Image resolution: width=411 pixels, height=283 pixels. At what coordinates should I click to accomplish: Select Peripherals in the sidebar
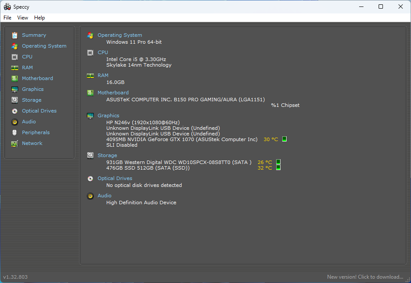click(35, 132)
